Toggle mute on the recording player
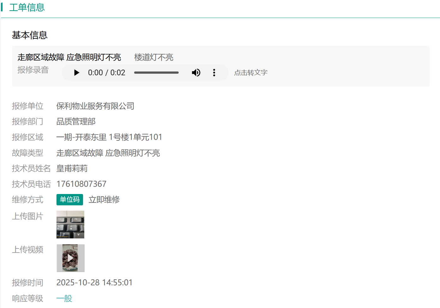This screenshot has width=440, height=308. tap(196, 72)
